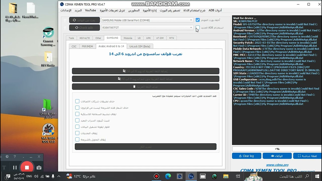Click the Bandicam text T tool icon
The width and height of the screenshot is (322, 181).
4,168
